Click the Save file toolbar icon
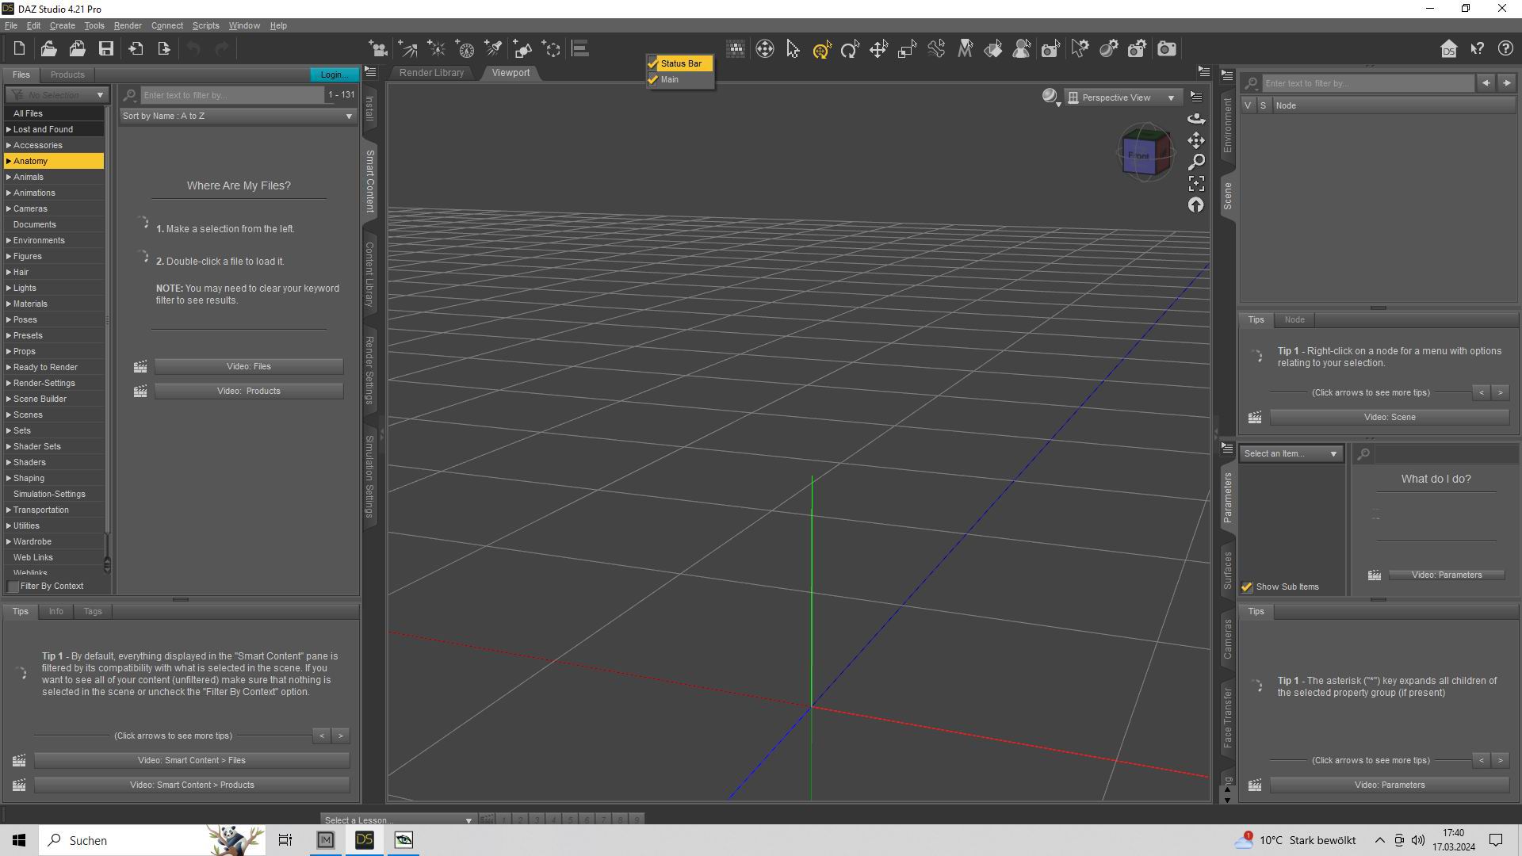The height and width of the screenshot is (856, 1522). 105,49
